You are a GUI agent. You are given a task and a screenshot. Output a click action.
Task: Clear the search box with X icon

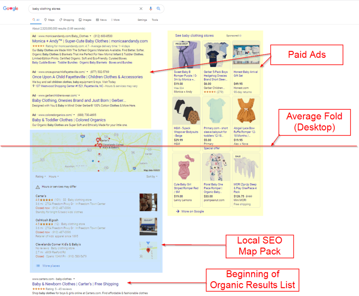click(141, 9)
